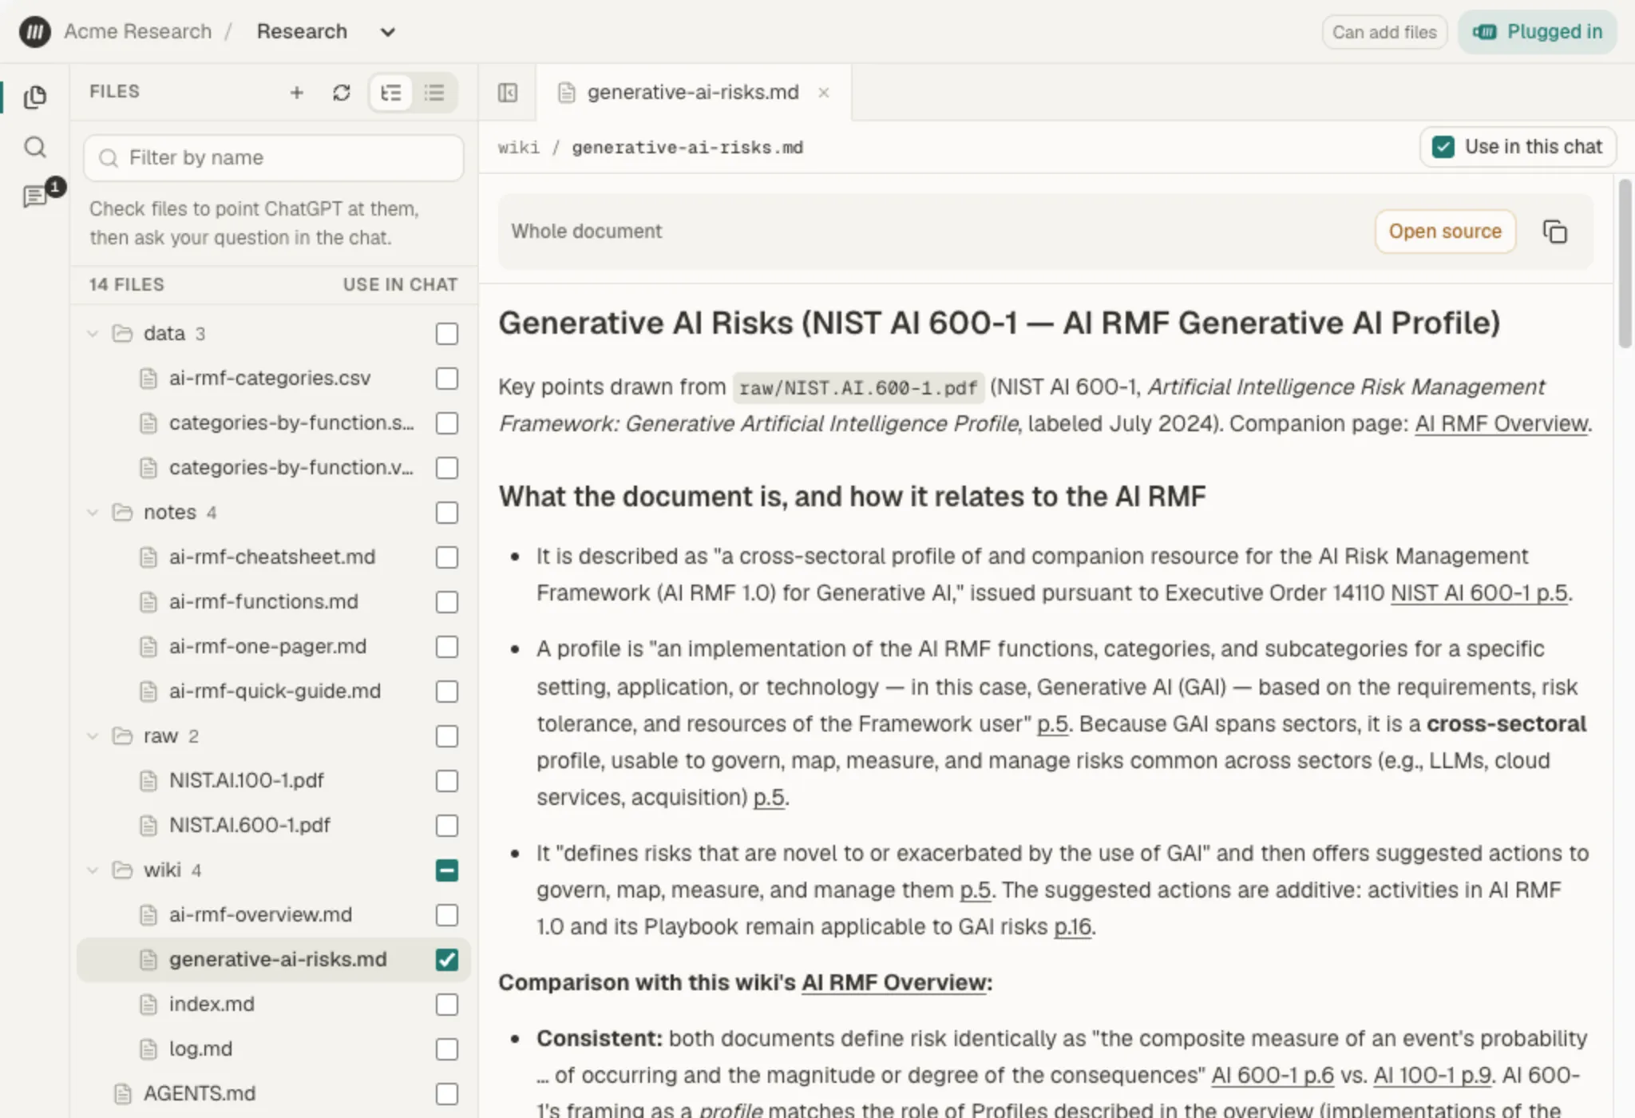Click the AGENTS.md file icon
This screenshot has height=1118, width=1635.
point(122,1093)
